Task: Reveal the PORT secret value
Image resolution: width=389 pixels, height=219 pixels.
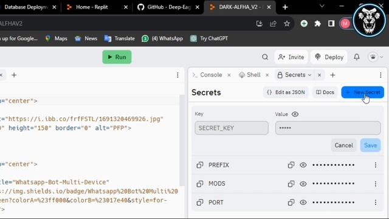Action: [x=303, y=203]
